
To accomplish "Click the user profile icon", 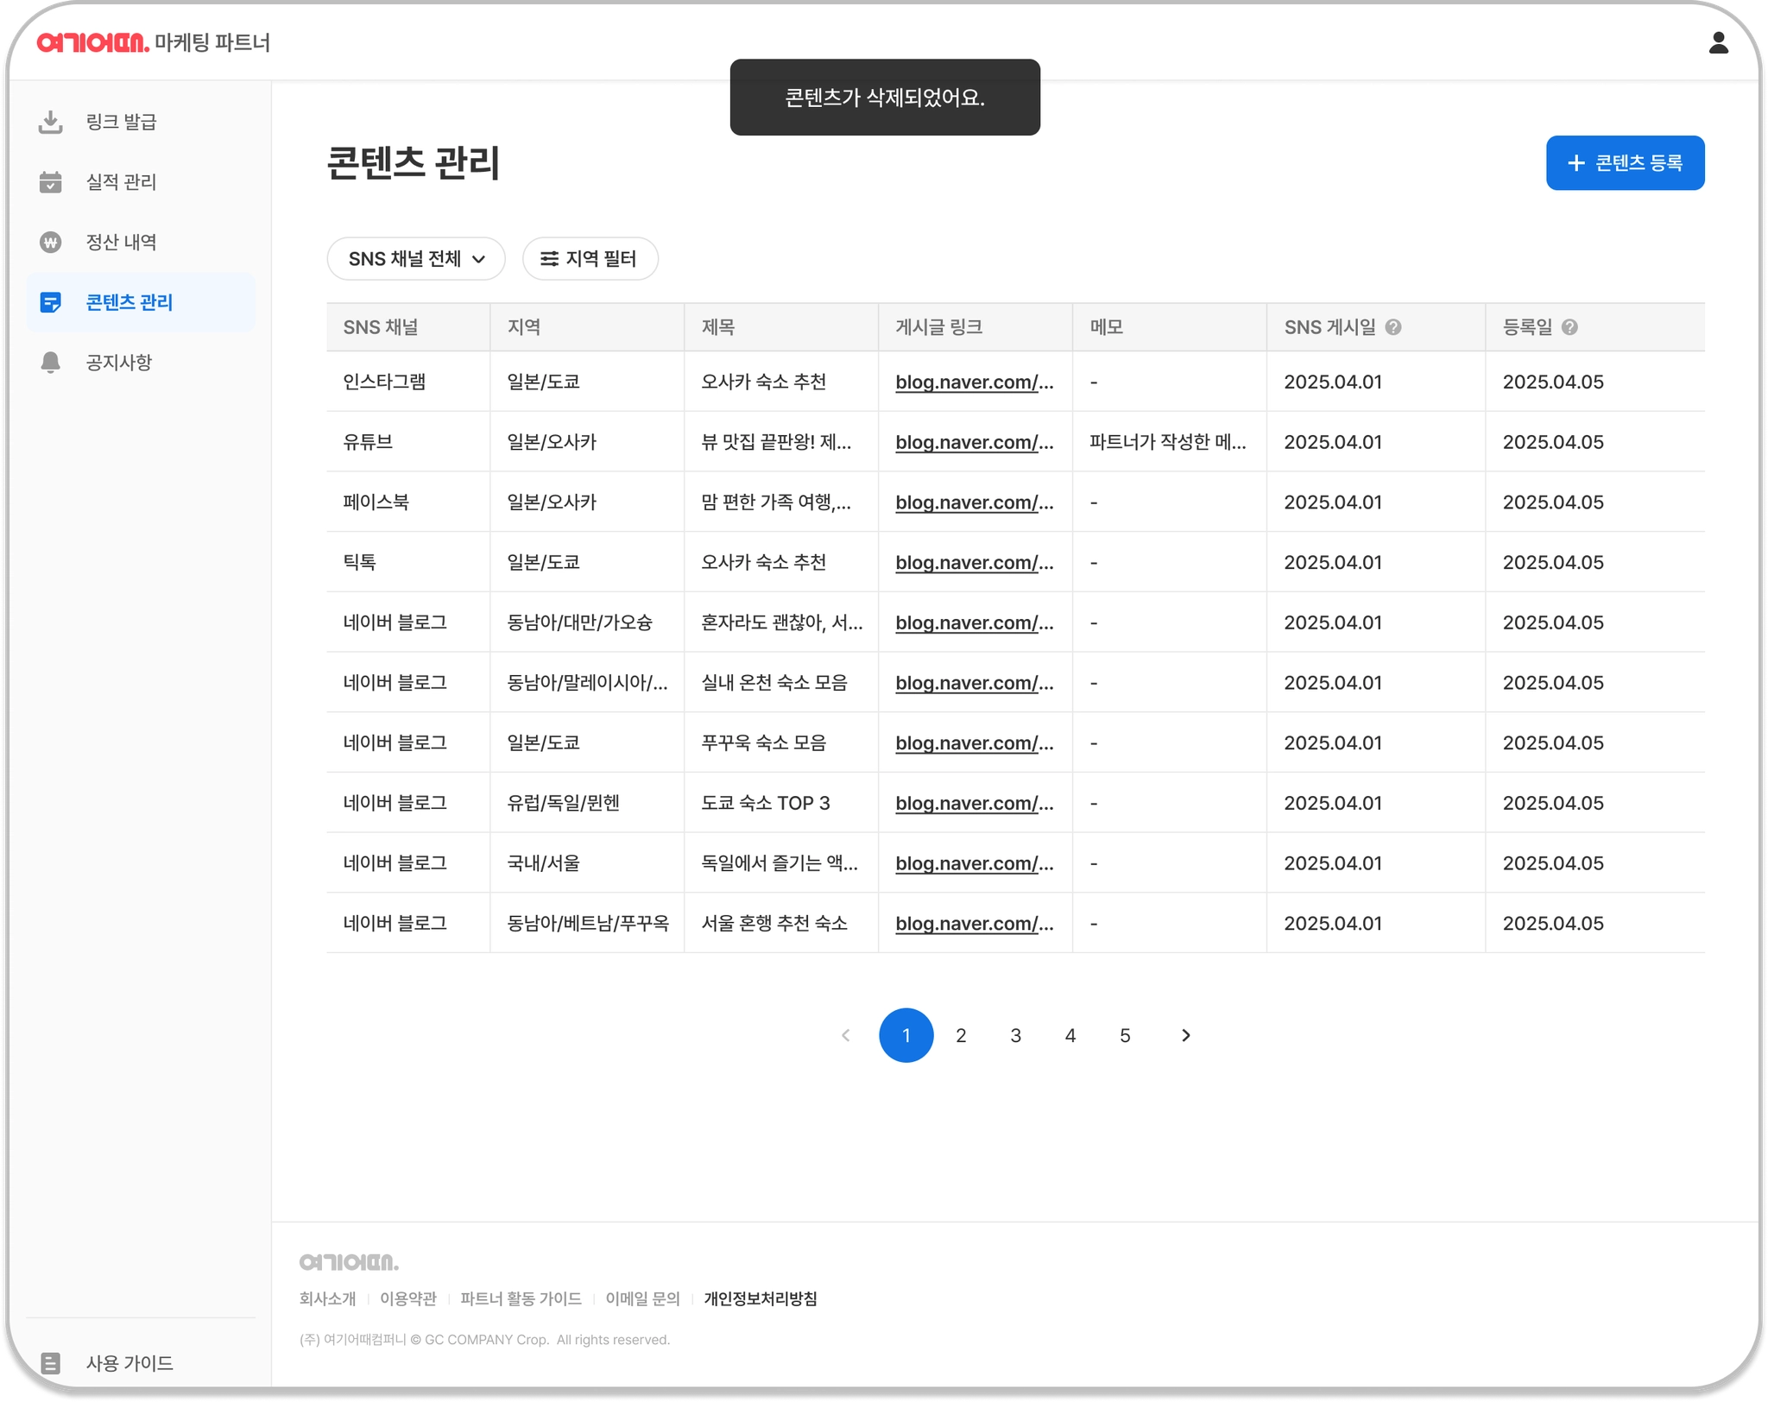I will (1718, 43).
